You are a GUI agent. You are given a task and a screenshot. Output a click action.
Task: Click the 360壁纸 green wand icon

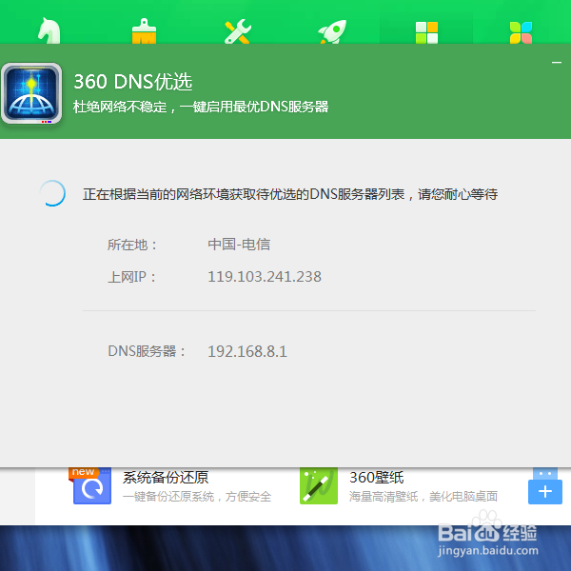click(319, 485)
